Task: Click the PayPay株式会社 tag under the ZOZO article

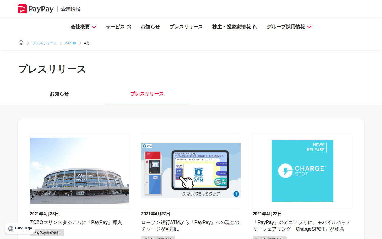Action: [47, 233]
